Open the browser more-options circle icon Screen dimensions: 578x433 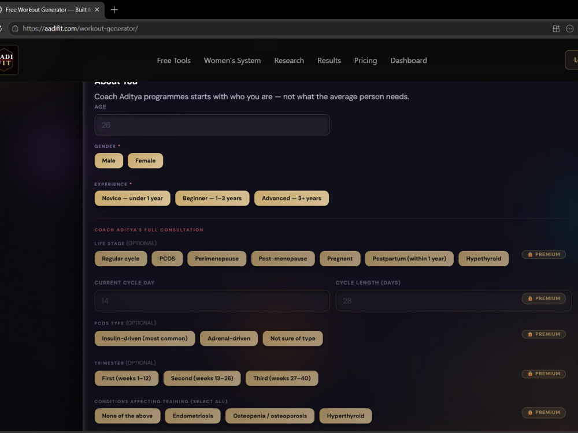[x=569, y=28]
